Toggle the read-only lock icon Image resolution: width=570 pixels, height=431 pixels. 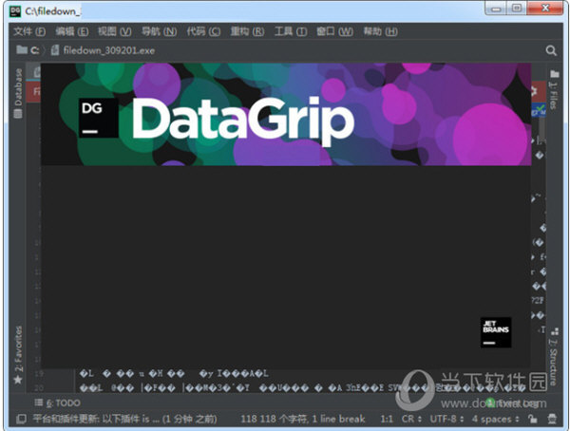[533, 419]
